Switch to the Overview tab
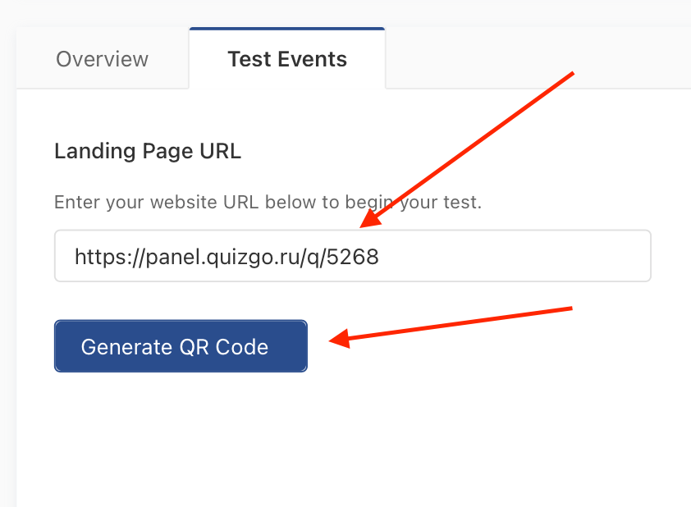Screen dimensions: 691x507 [x=102, y=60]
